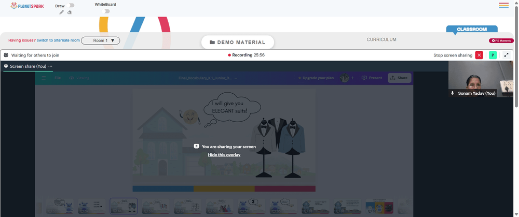Click Final_Vocabulary_K-1_Junior file name
The image size is (519, 217).
(205, 78)
